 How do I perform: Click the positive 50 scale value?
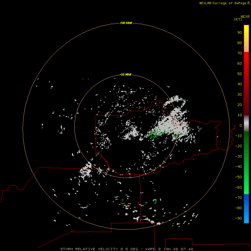(x=240, y=74)
